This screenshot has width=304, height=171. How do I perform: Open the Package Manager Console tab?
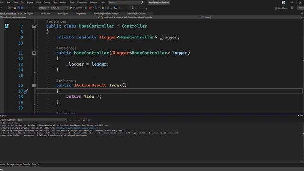[18, 164]
